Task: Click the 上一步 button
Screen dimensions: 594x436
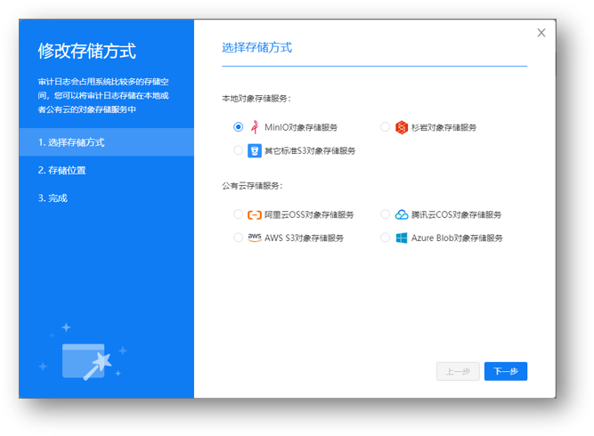Action: pos(459,371)
